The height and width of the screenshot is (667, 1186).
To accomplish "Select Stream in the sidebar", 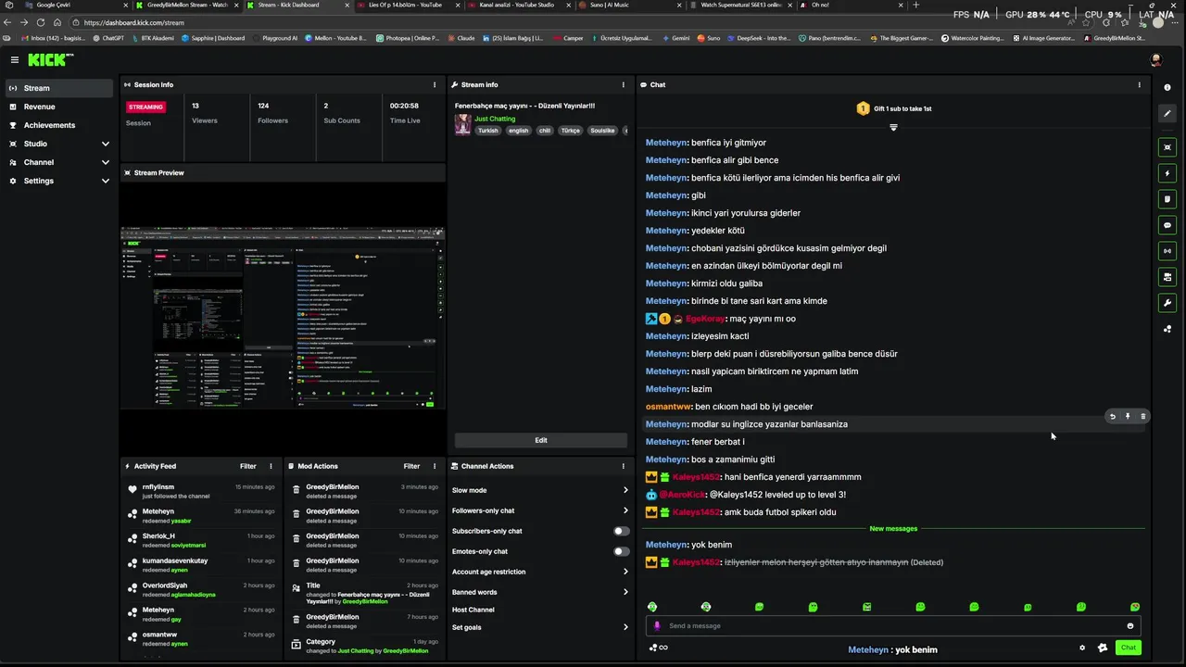I will tap(59, 88).
